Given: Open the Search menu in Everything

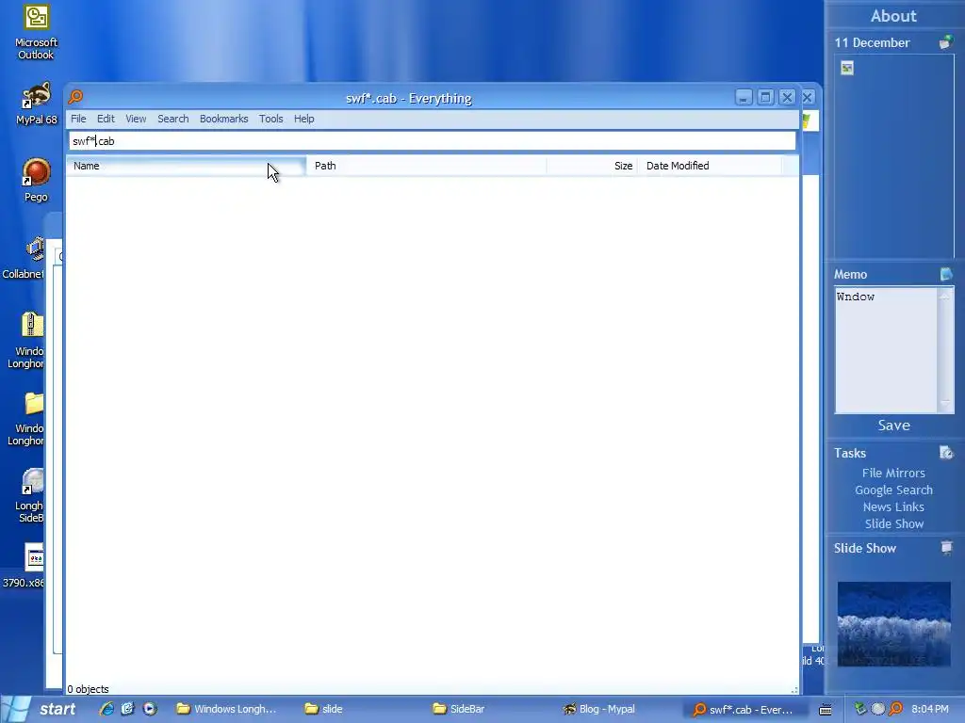Looking at the screenshot, I should pyautogui.click(x=173, y=119).
